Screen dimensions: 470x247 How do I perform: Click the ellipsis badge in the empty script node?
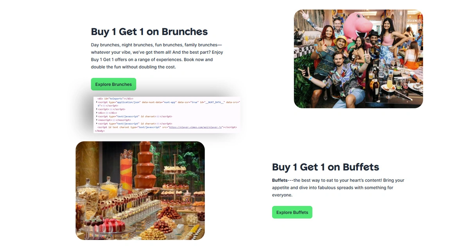pos(111,109)
